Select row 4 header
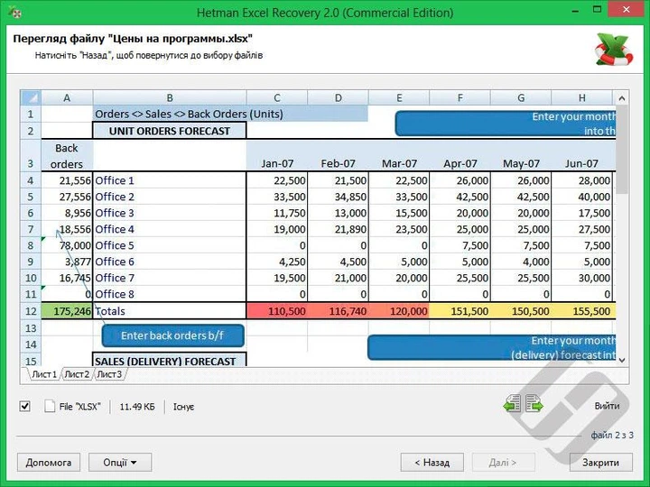Viewport: 650px width, 487px height. tap(31, 180)
